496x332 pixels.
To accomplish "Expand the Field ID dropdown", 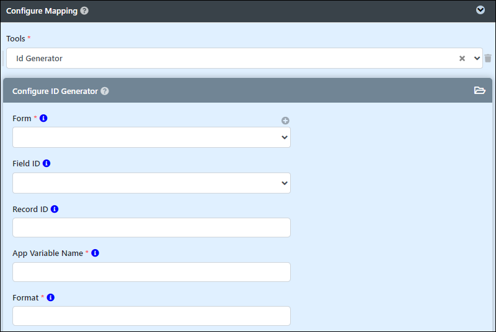I will 151,183.
